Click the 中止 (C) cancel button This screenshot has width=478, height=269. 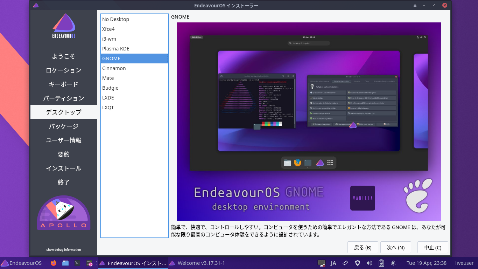pos(433,247)
